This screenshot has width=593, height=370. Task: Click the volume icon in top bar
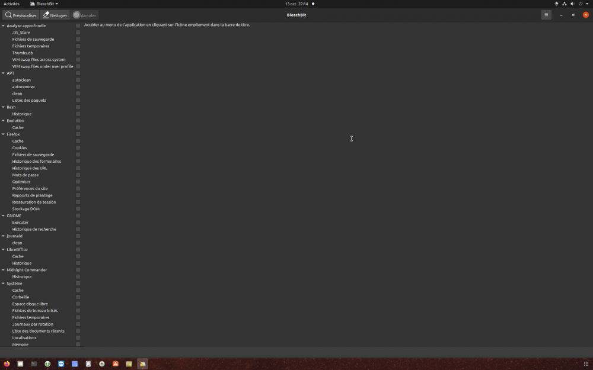572,4
